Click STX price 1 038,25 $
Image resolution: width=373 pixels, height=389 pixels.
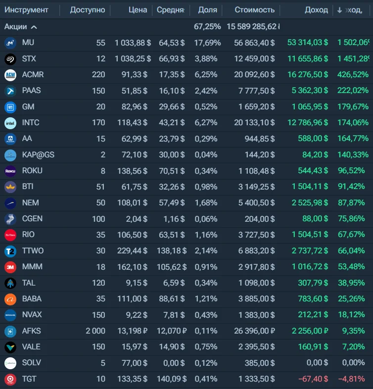click(x=133, y=58)
